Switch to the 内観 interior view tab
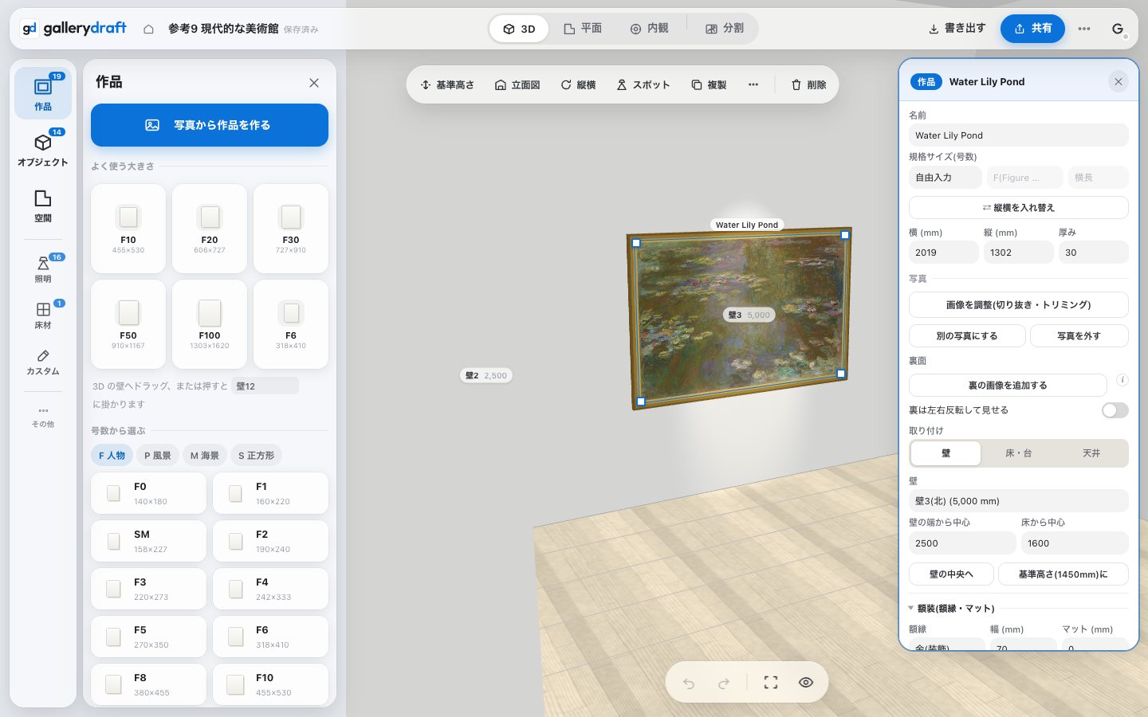 (649, 29)
